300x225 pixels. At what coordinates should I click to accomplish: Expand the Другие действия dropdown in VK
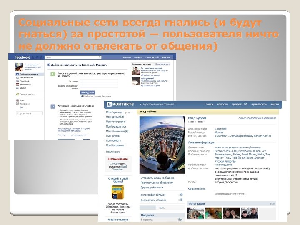point(152,187)
